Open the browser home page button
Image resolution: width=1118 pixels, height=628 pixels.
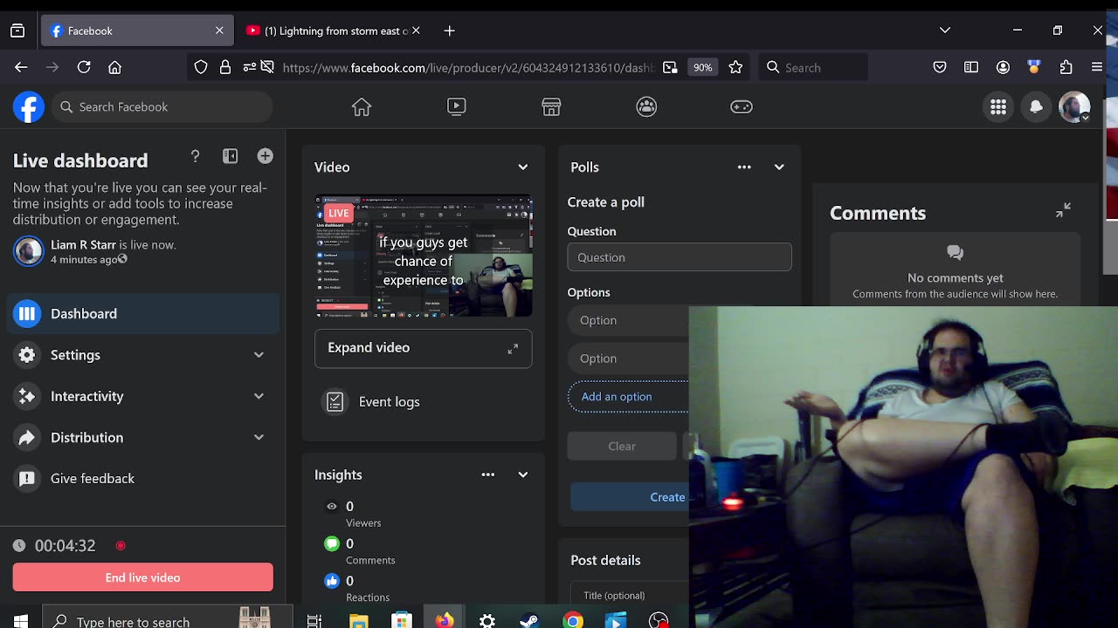114,67
